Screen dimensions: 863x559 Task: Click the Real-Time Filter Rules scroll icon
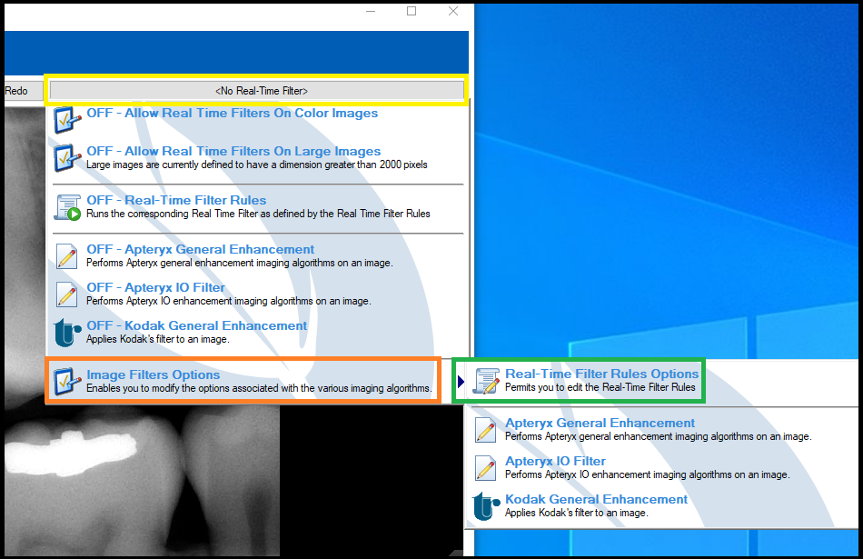tap(67, 207)
